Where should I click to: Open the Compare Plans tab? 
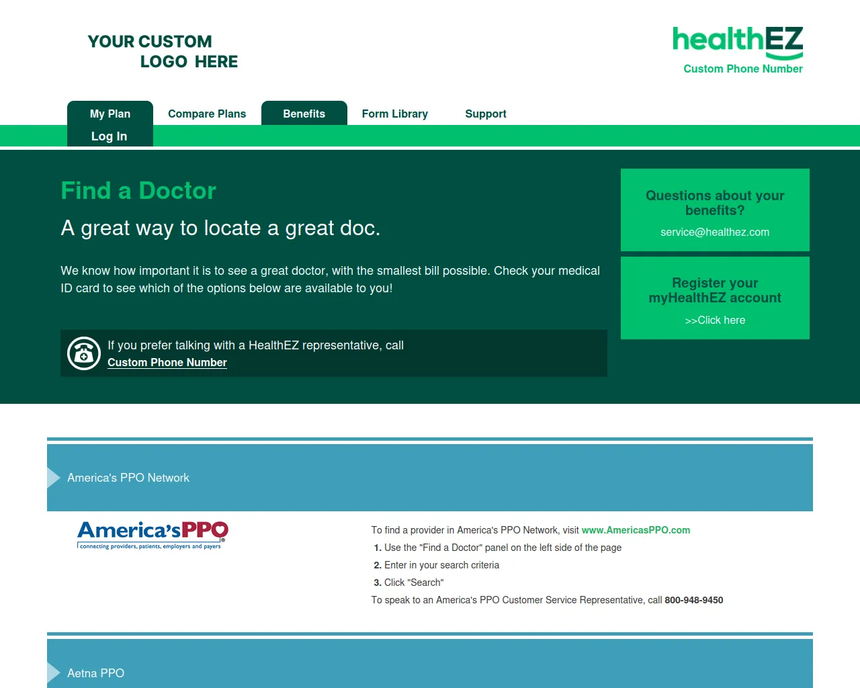(x=207, y=114)
